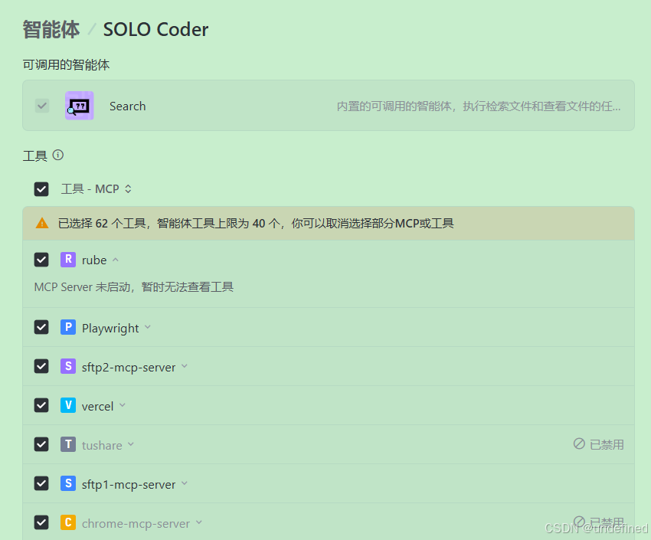Image resolution: width=651 pixels, height=540 pixels.
Task: Click the info icon beside 工具
Action: (x=58, y=155)
